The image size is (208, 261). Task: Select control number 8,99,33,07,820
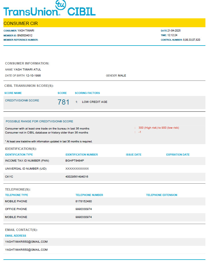click(191, 40)
